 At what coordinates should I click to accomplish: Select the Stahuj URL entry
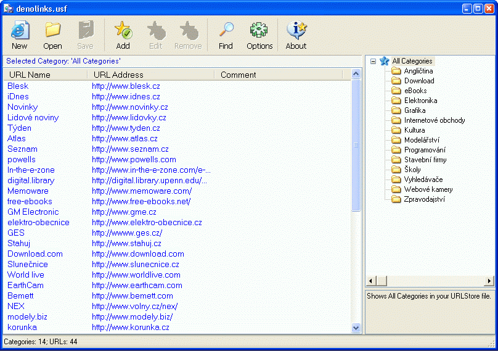click(18, 244)
